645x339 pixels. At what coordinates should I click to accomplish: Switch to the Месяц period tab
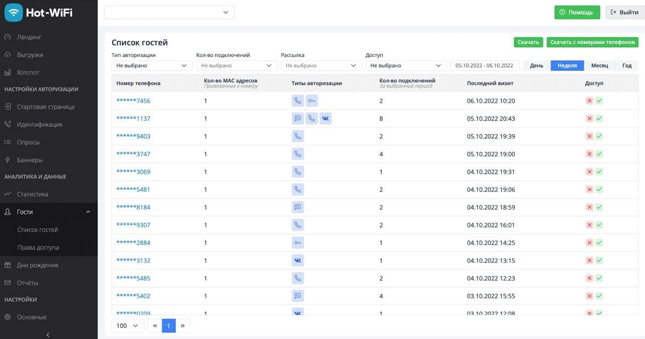[x=599, y=65]
